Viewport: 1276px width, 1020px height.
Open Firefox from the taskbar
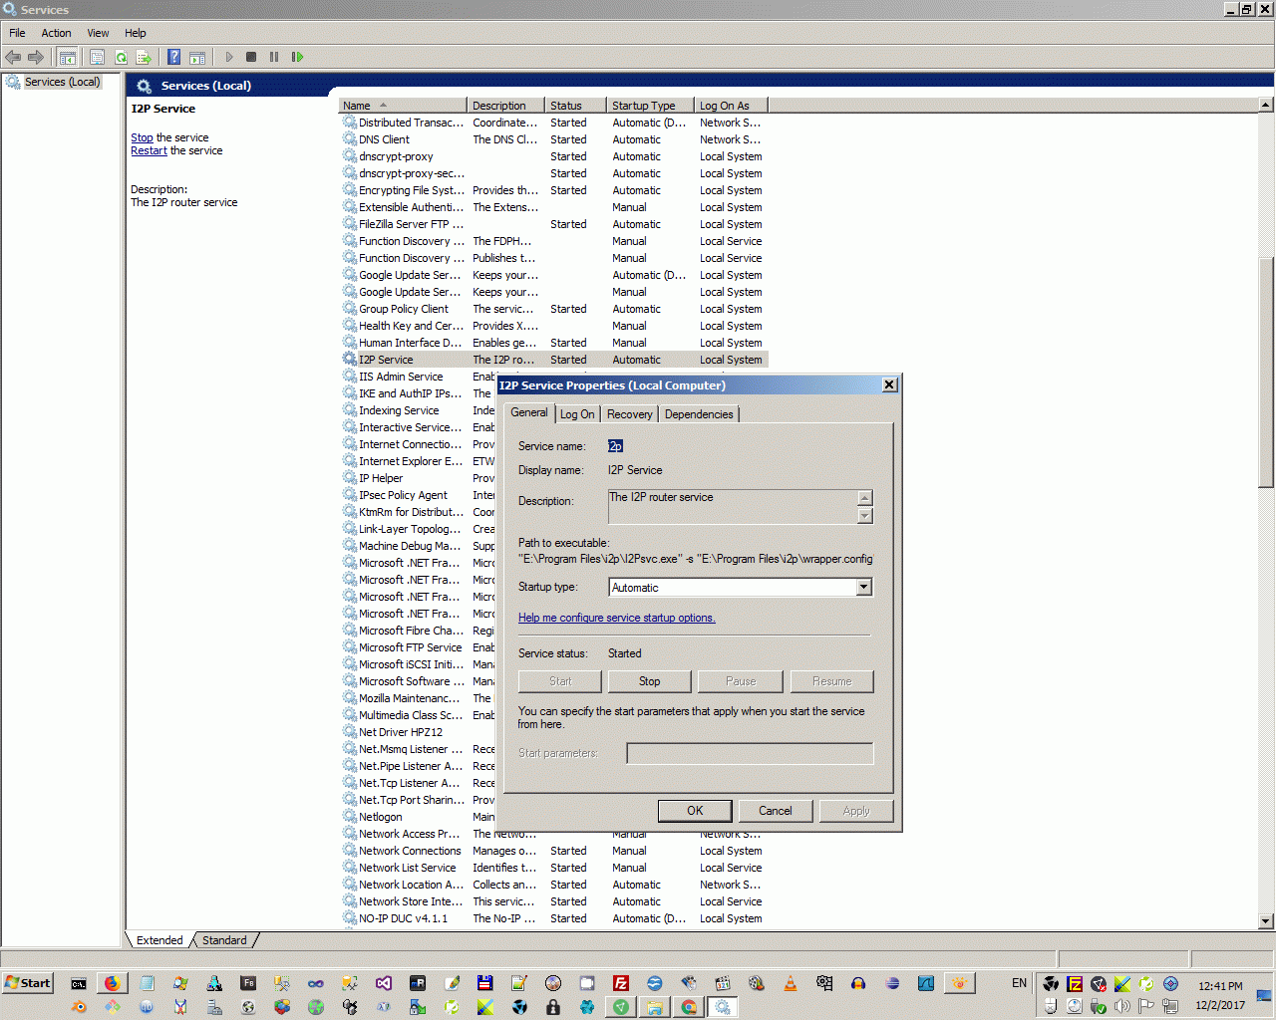coord(113,983)
